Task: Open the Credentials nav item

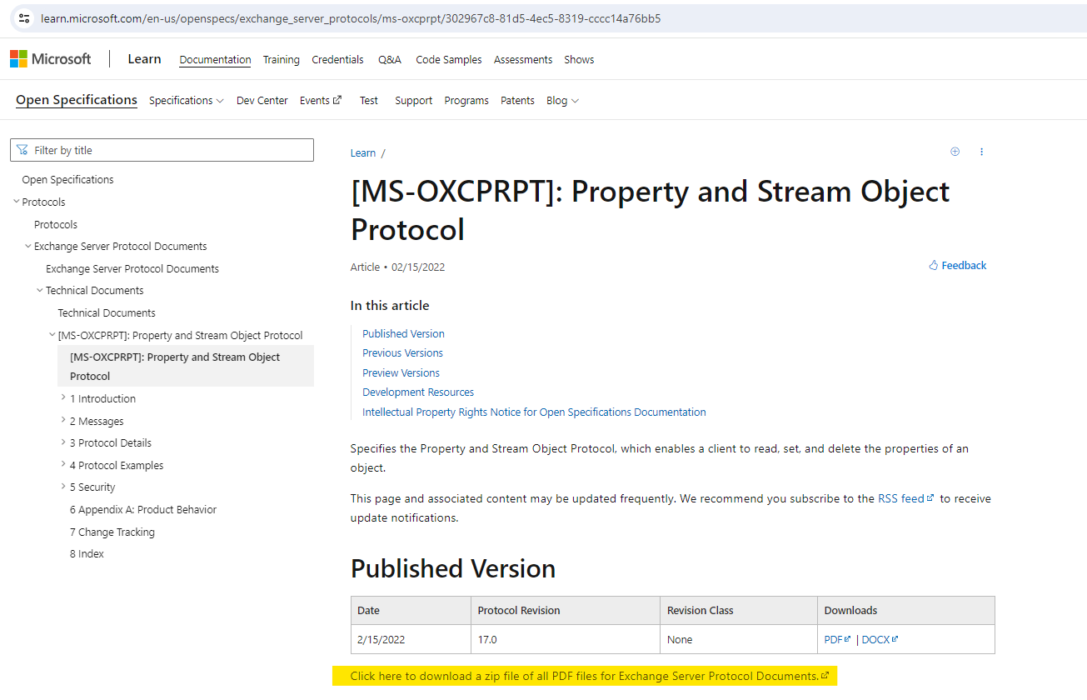Action: pos(337,60)
